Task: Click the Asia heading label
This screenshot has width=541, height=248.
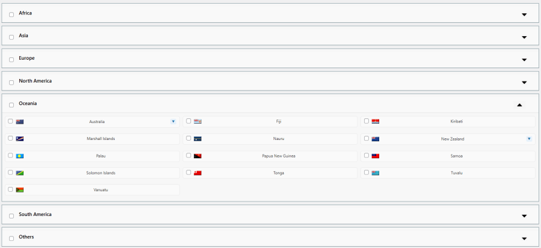Action: (24, 36)
